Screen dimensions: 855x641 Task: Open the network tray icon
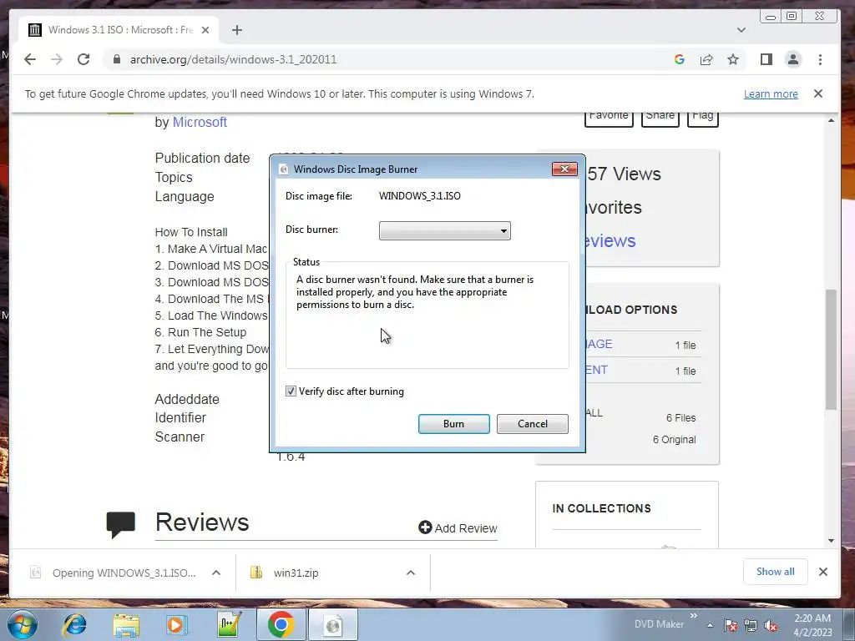pyautogui.click(x=751, y=625)
